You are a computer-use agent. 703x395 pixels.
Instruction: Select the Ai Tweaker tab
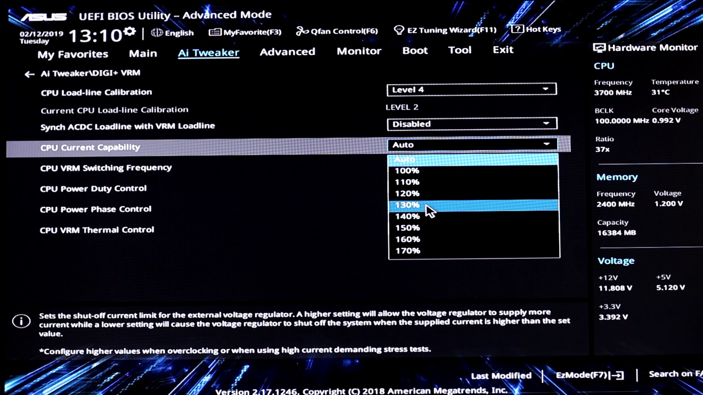coord(208,53)
